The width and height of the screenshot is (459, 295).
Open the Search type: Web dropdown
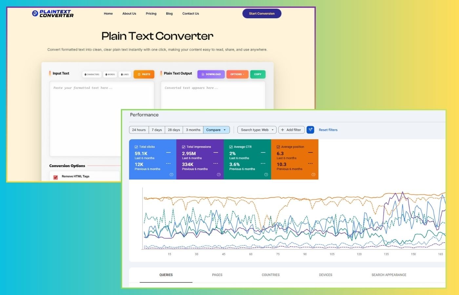click(x=257, y=130)
